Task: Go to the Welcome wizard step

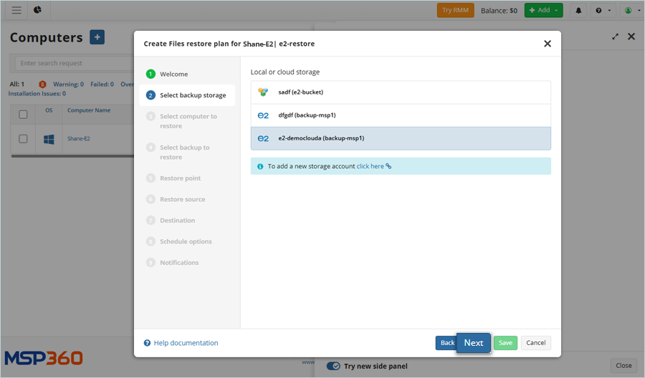Action: (x=173, y=74)
